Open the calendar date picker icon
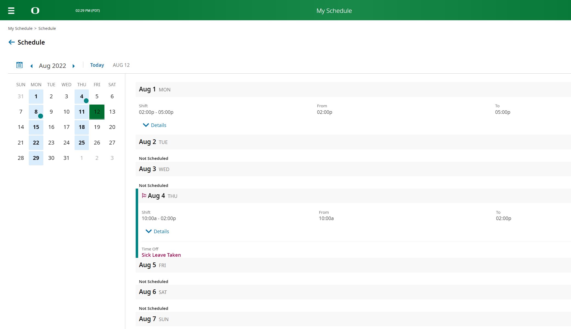The image size is (571, 329). tap(19, 65)
